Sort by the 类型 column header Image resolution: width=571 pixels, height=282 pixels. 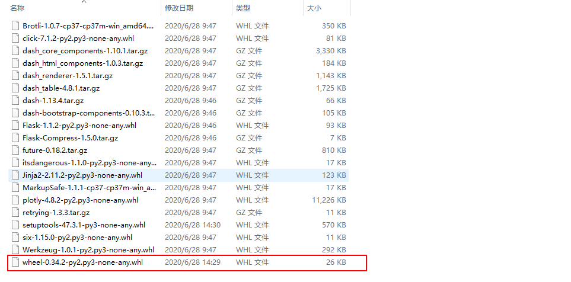click(243, 8)
